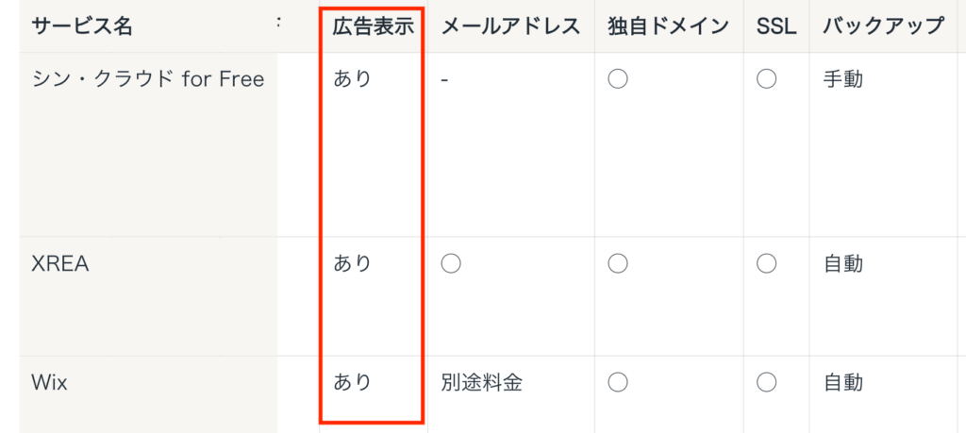Click the 手動 backup cell

coord(843,79)
